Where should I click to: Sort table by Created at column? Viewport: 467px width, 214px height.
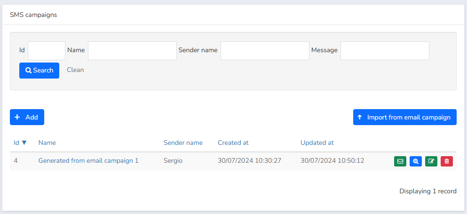click(233, 143)
